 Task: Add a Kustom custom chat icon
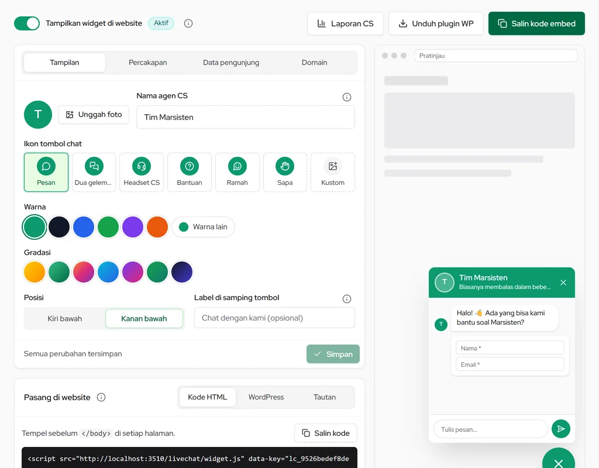click(x=333, y=173)
